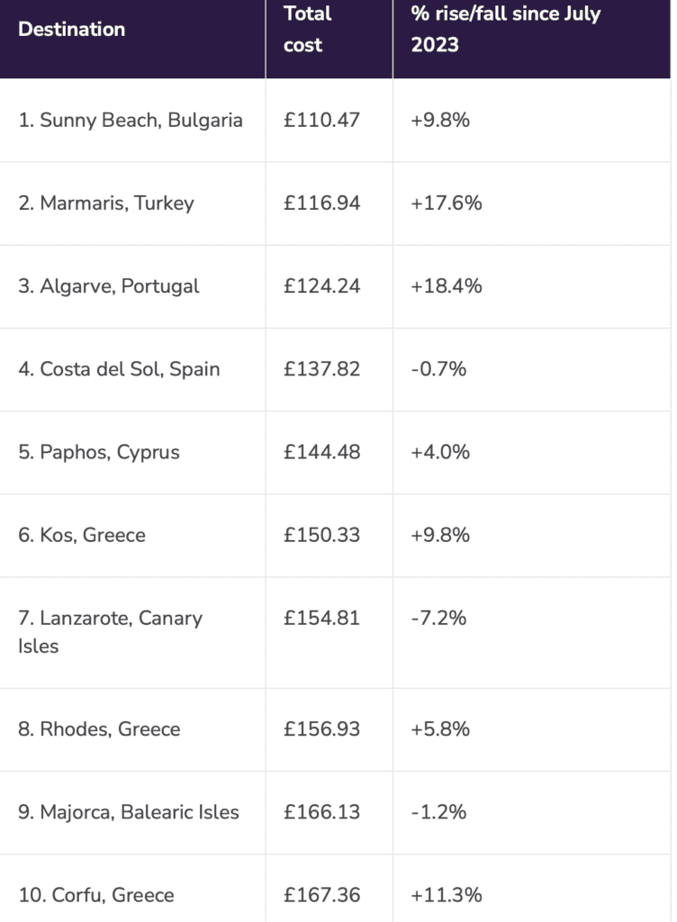Select the +17.6% rise value
Viewport: 677px width, 922px height.
pyautogui.click(x=446, y=203)
